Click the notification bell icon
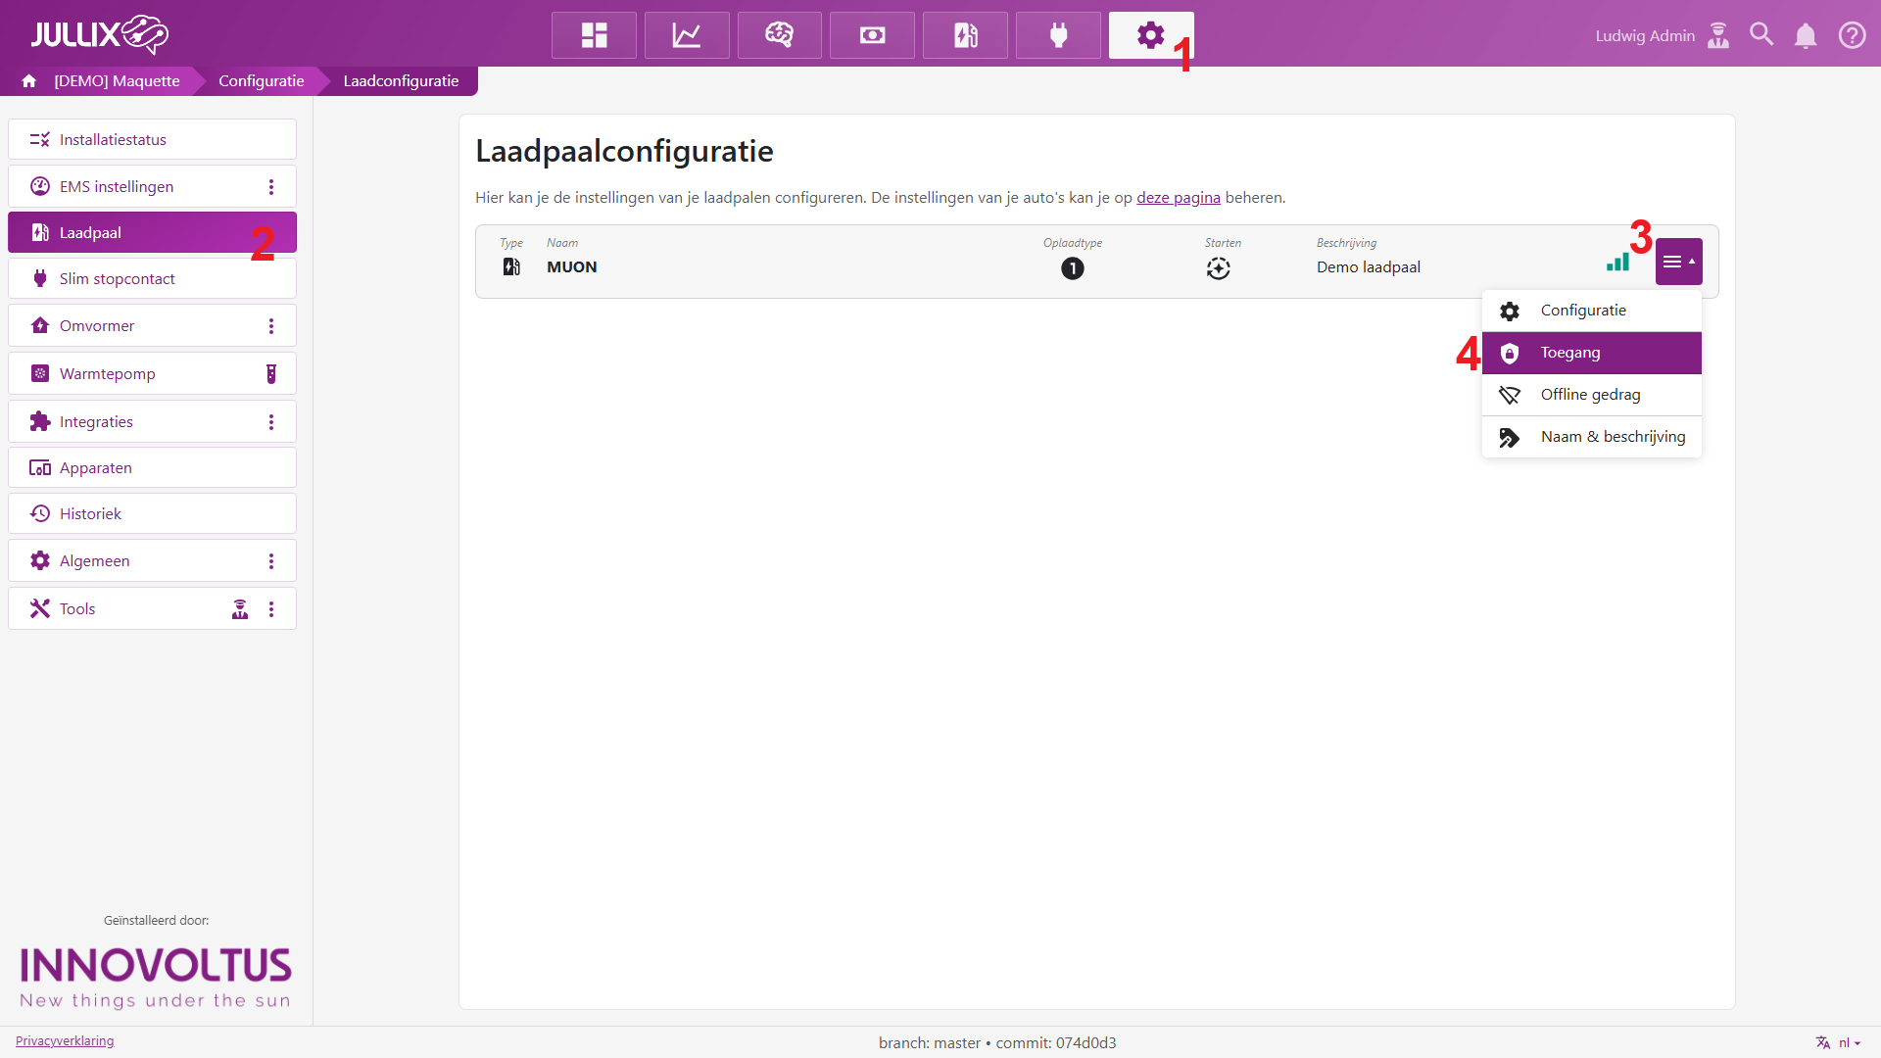 (1805, 35)
